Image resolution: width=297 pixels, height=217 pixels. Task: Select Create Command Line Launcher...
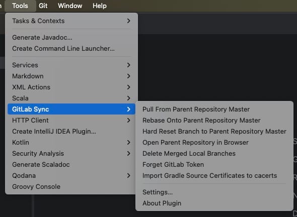71,49
